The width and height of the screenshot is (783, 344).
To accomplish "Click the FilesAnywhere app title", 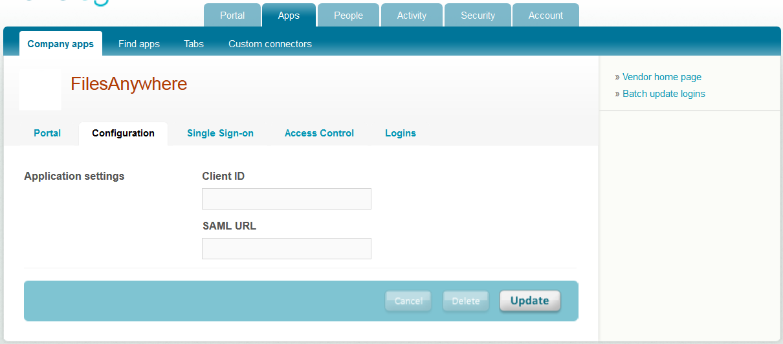I will click(x=129, y=84).
